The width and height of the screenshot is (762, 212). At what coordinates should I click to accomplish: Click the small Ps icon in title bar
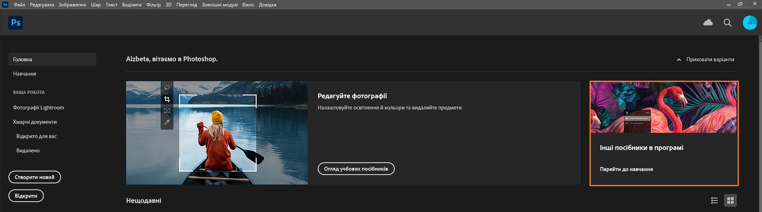[5, 5]
